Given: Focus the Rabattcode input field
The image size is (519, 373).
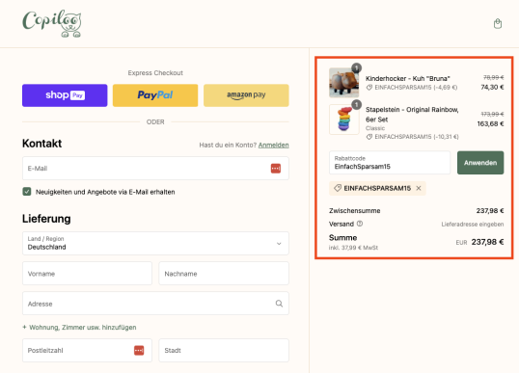Looking at the screenshot, I should (x=390, y=163).
